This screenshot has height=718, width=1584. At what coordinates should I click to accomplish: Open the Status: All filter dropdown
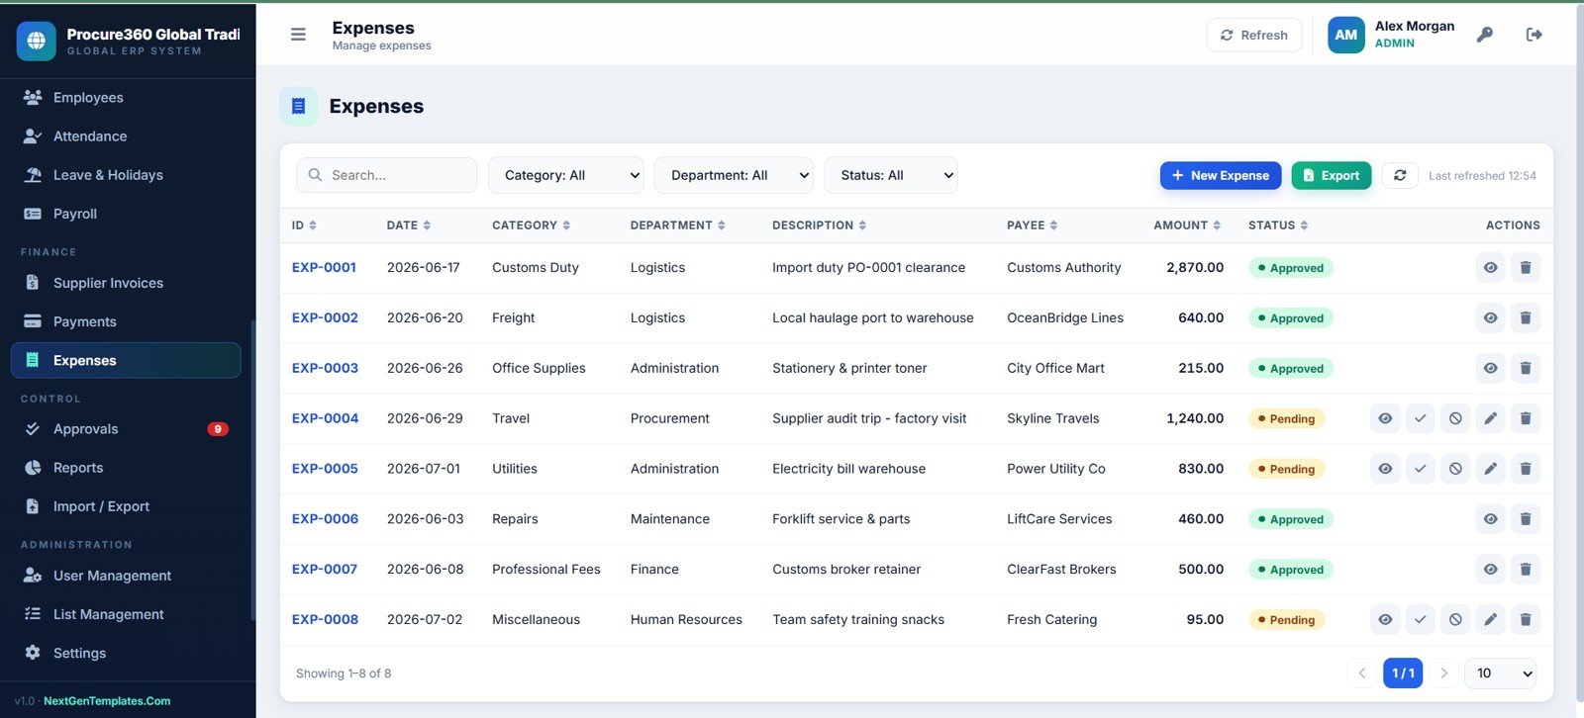[891, 175]
